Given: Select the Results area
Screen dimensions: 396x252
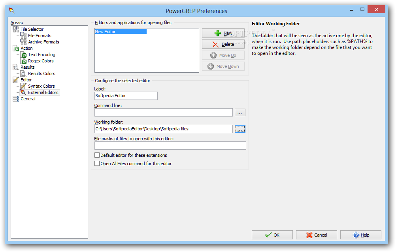Looking at the screenshot, I should [28, 67].
